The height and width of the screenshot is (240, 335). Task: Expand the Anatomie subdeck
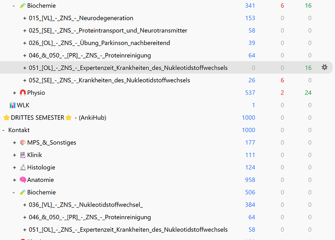pyautogui.click(x=15, y=180)
